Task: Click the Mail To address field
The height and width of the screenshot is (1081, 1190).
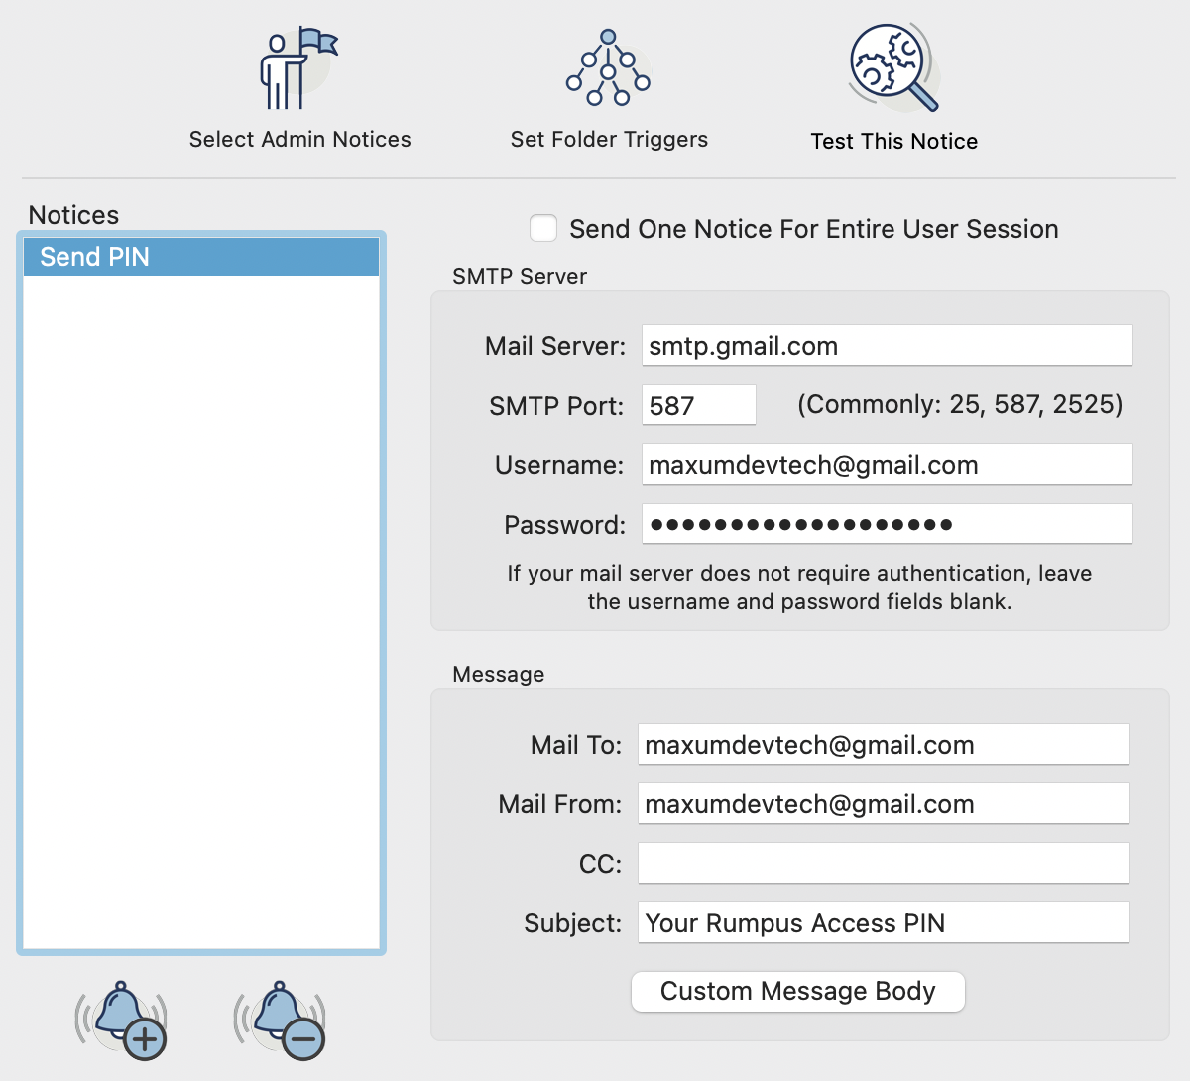Action: 883,745
